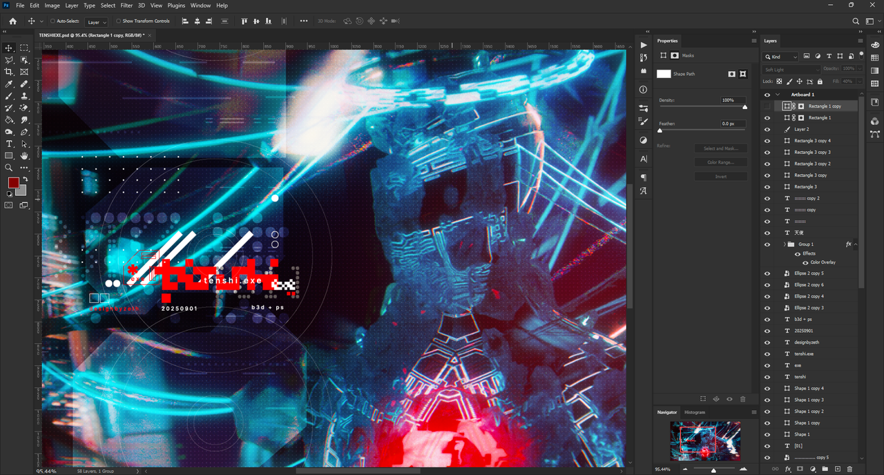Viewport: 884px width, 475px height.
Task: Enable Show Transform Controls checkbox
Action: point(118,21)
